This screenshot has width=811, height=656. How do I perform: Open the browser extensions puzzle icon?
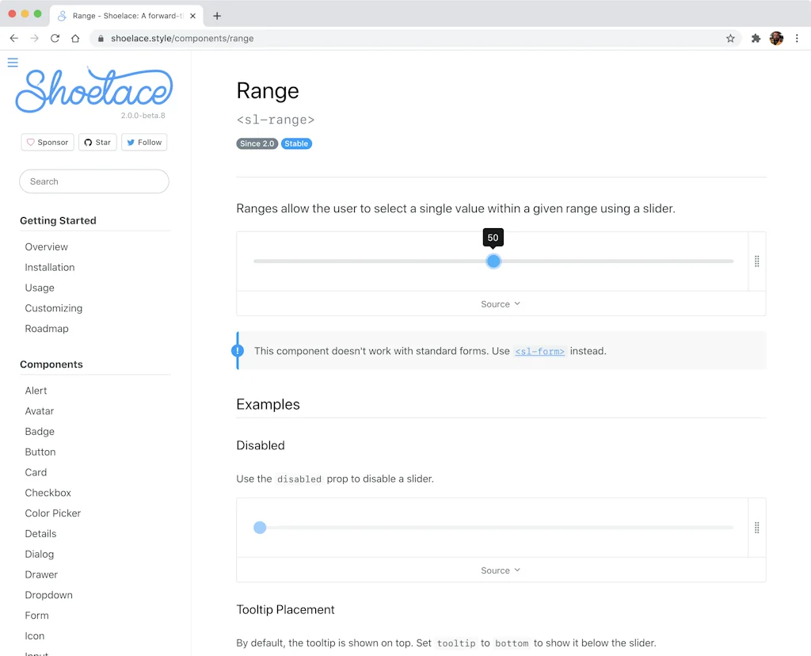click(756, 37)
